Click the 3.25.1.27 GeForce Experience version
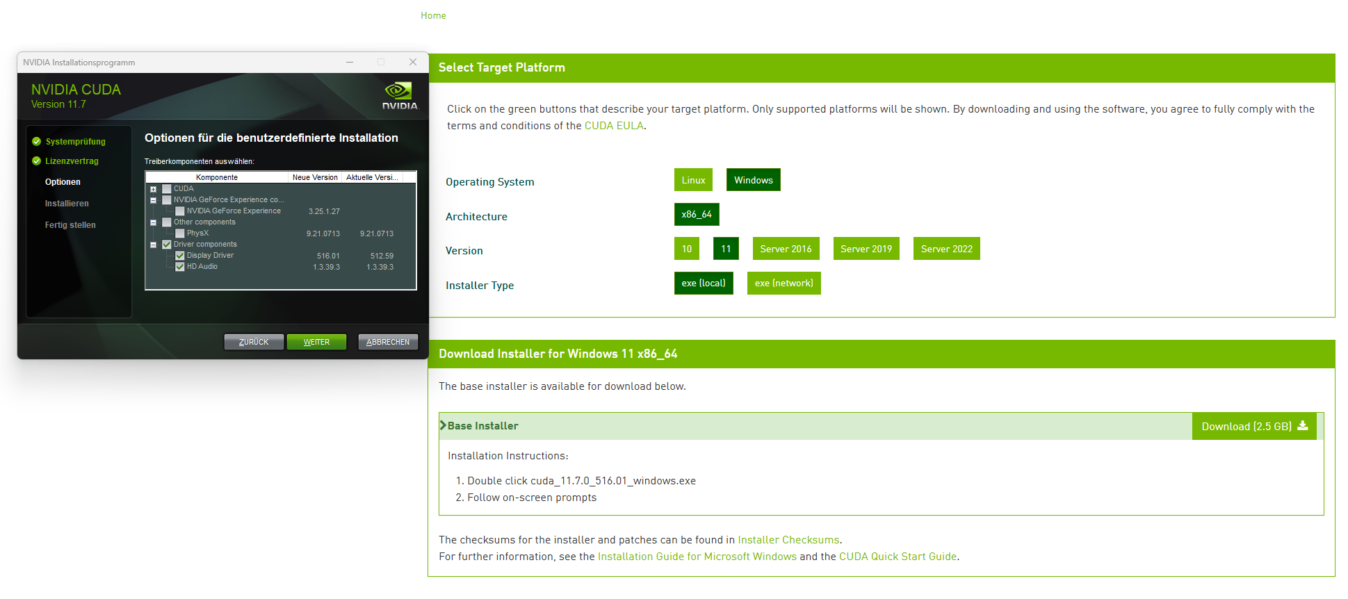 click(x=324, y=211)
